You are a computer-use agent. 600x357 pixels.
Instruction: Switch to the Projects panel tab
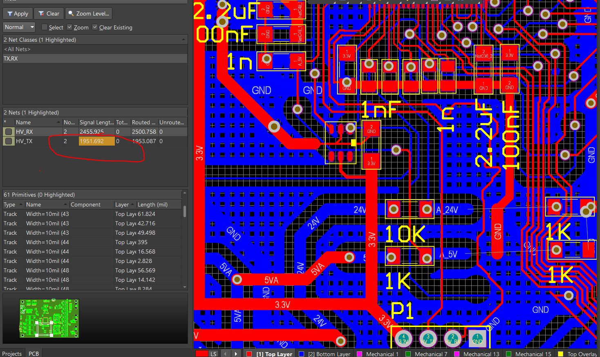pos(12,353)
